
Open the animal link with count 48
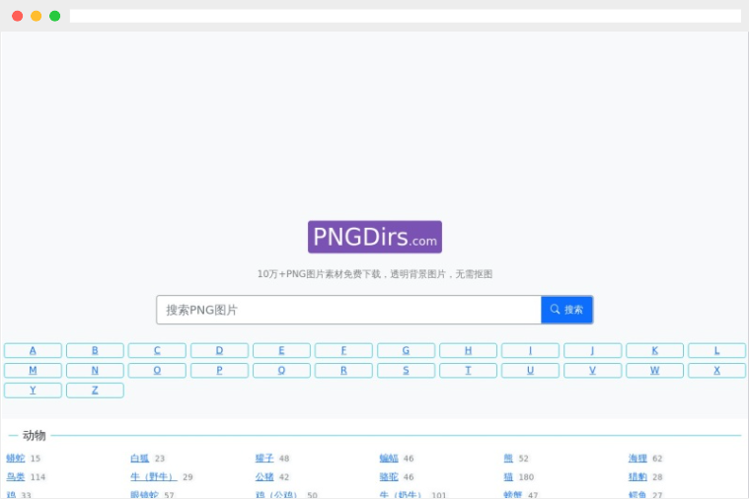(x=264, y=458)
